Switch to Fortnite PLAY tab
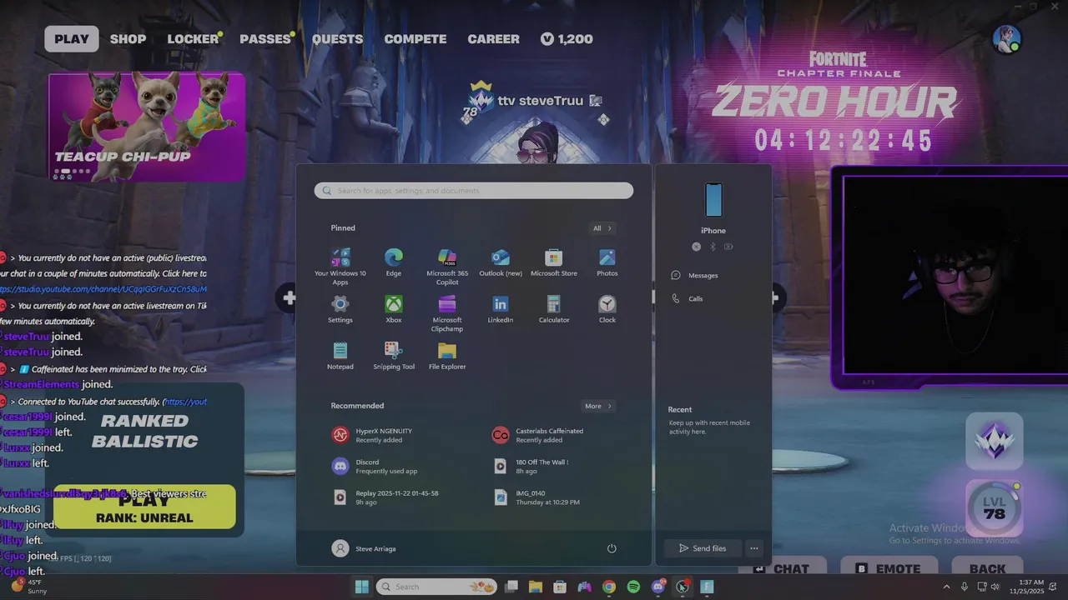Screen dimensions: 1068x600 [72, 39]
